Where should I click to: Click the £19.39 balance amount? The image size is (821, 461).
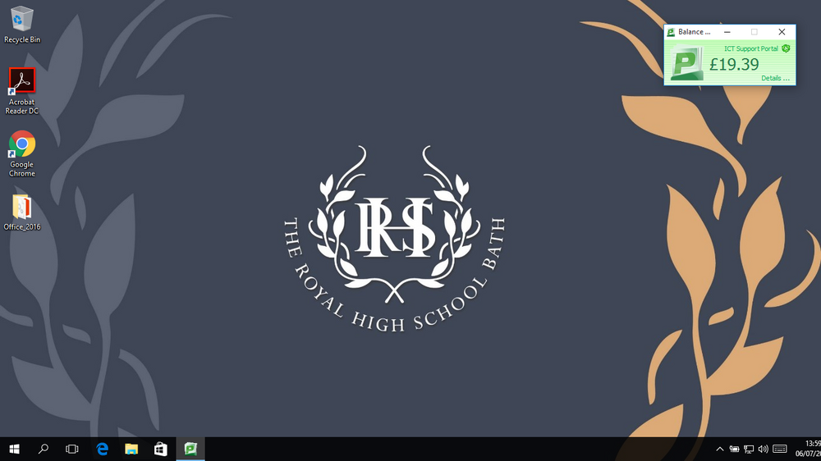point(734,64)
